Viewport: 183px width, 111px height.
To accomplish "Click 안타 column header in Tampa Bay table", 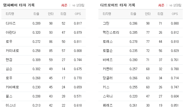I will point(51,14).
